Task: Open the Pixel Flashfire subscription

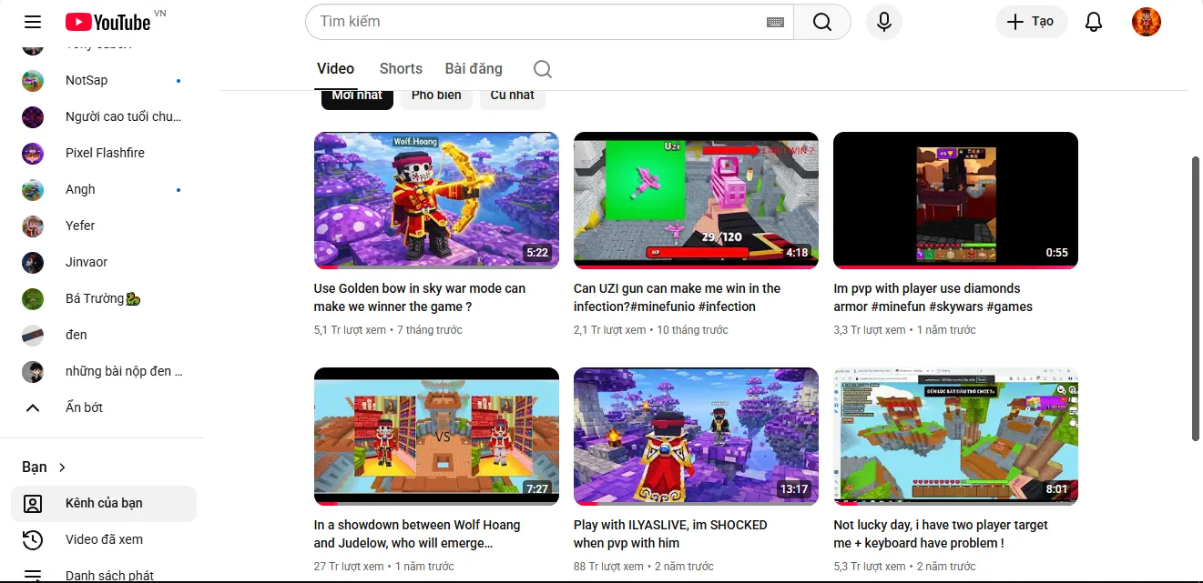Action: click(x=104, y=153)
